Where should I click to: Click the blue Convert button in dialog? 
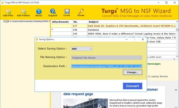132,86
